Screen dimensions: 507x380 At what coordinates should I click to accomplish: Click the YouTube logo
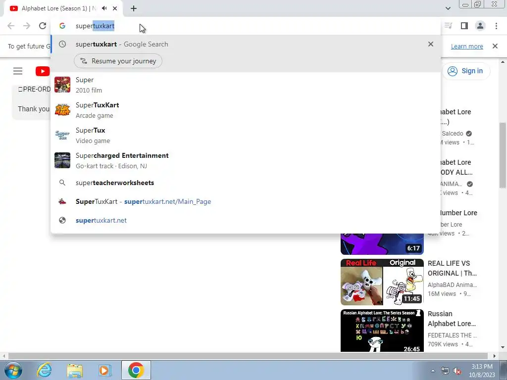[x=43, y=71]
